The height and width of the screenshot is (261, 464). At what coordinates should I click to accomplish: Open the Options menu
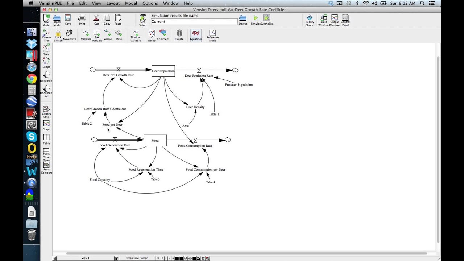click(x=150, y=3)
